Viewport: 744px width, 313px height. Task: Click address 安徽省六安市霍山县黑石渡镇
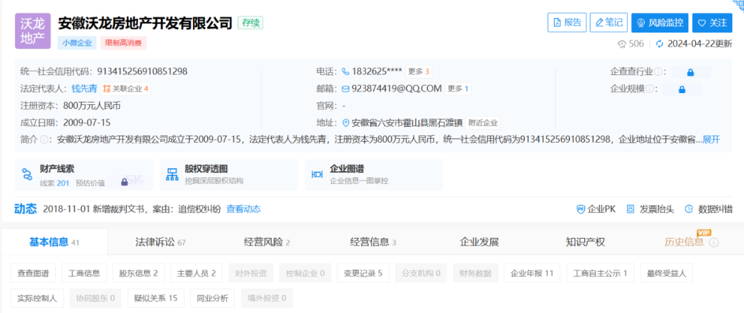406,123
